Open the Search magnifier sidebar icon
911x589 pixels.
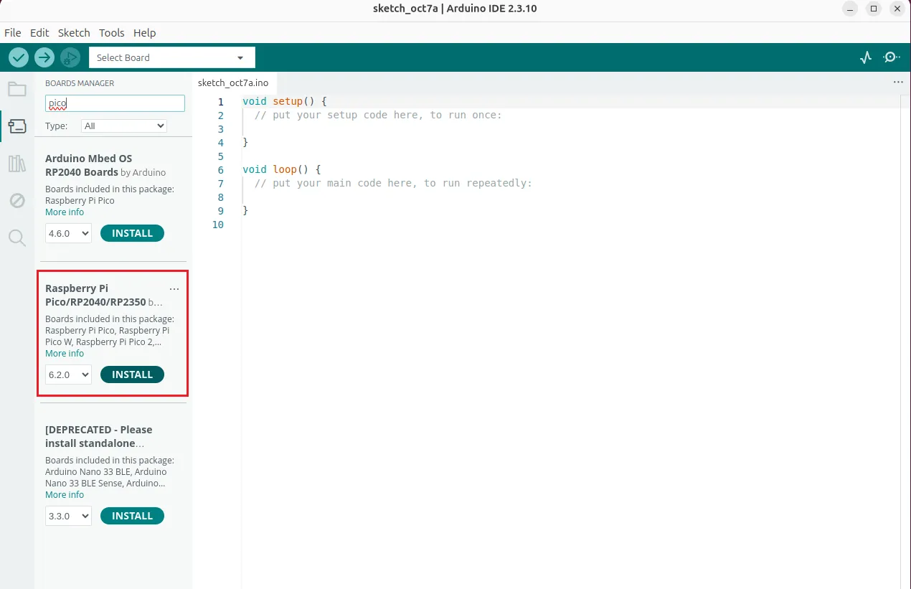(x=17, y=237)
